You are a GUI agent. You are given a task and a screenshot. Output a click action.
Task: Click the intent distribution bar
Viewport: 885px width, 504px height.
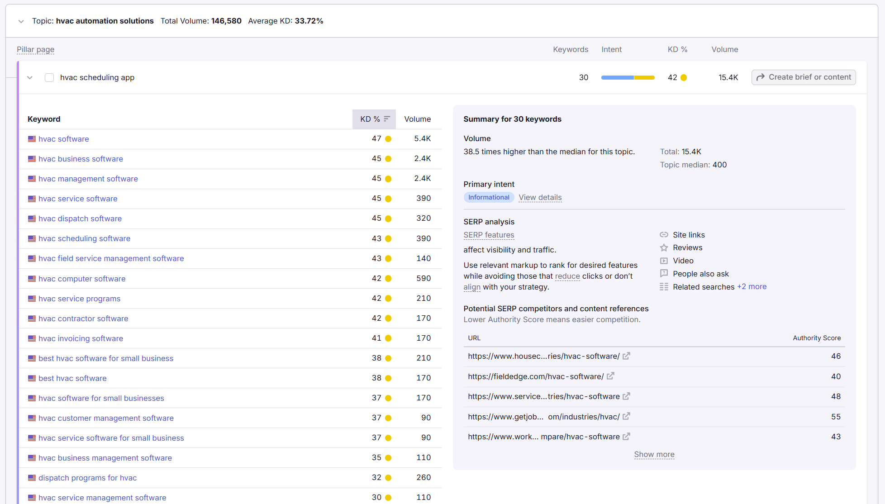628,77
